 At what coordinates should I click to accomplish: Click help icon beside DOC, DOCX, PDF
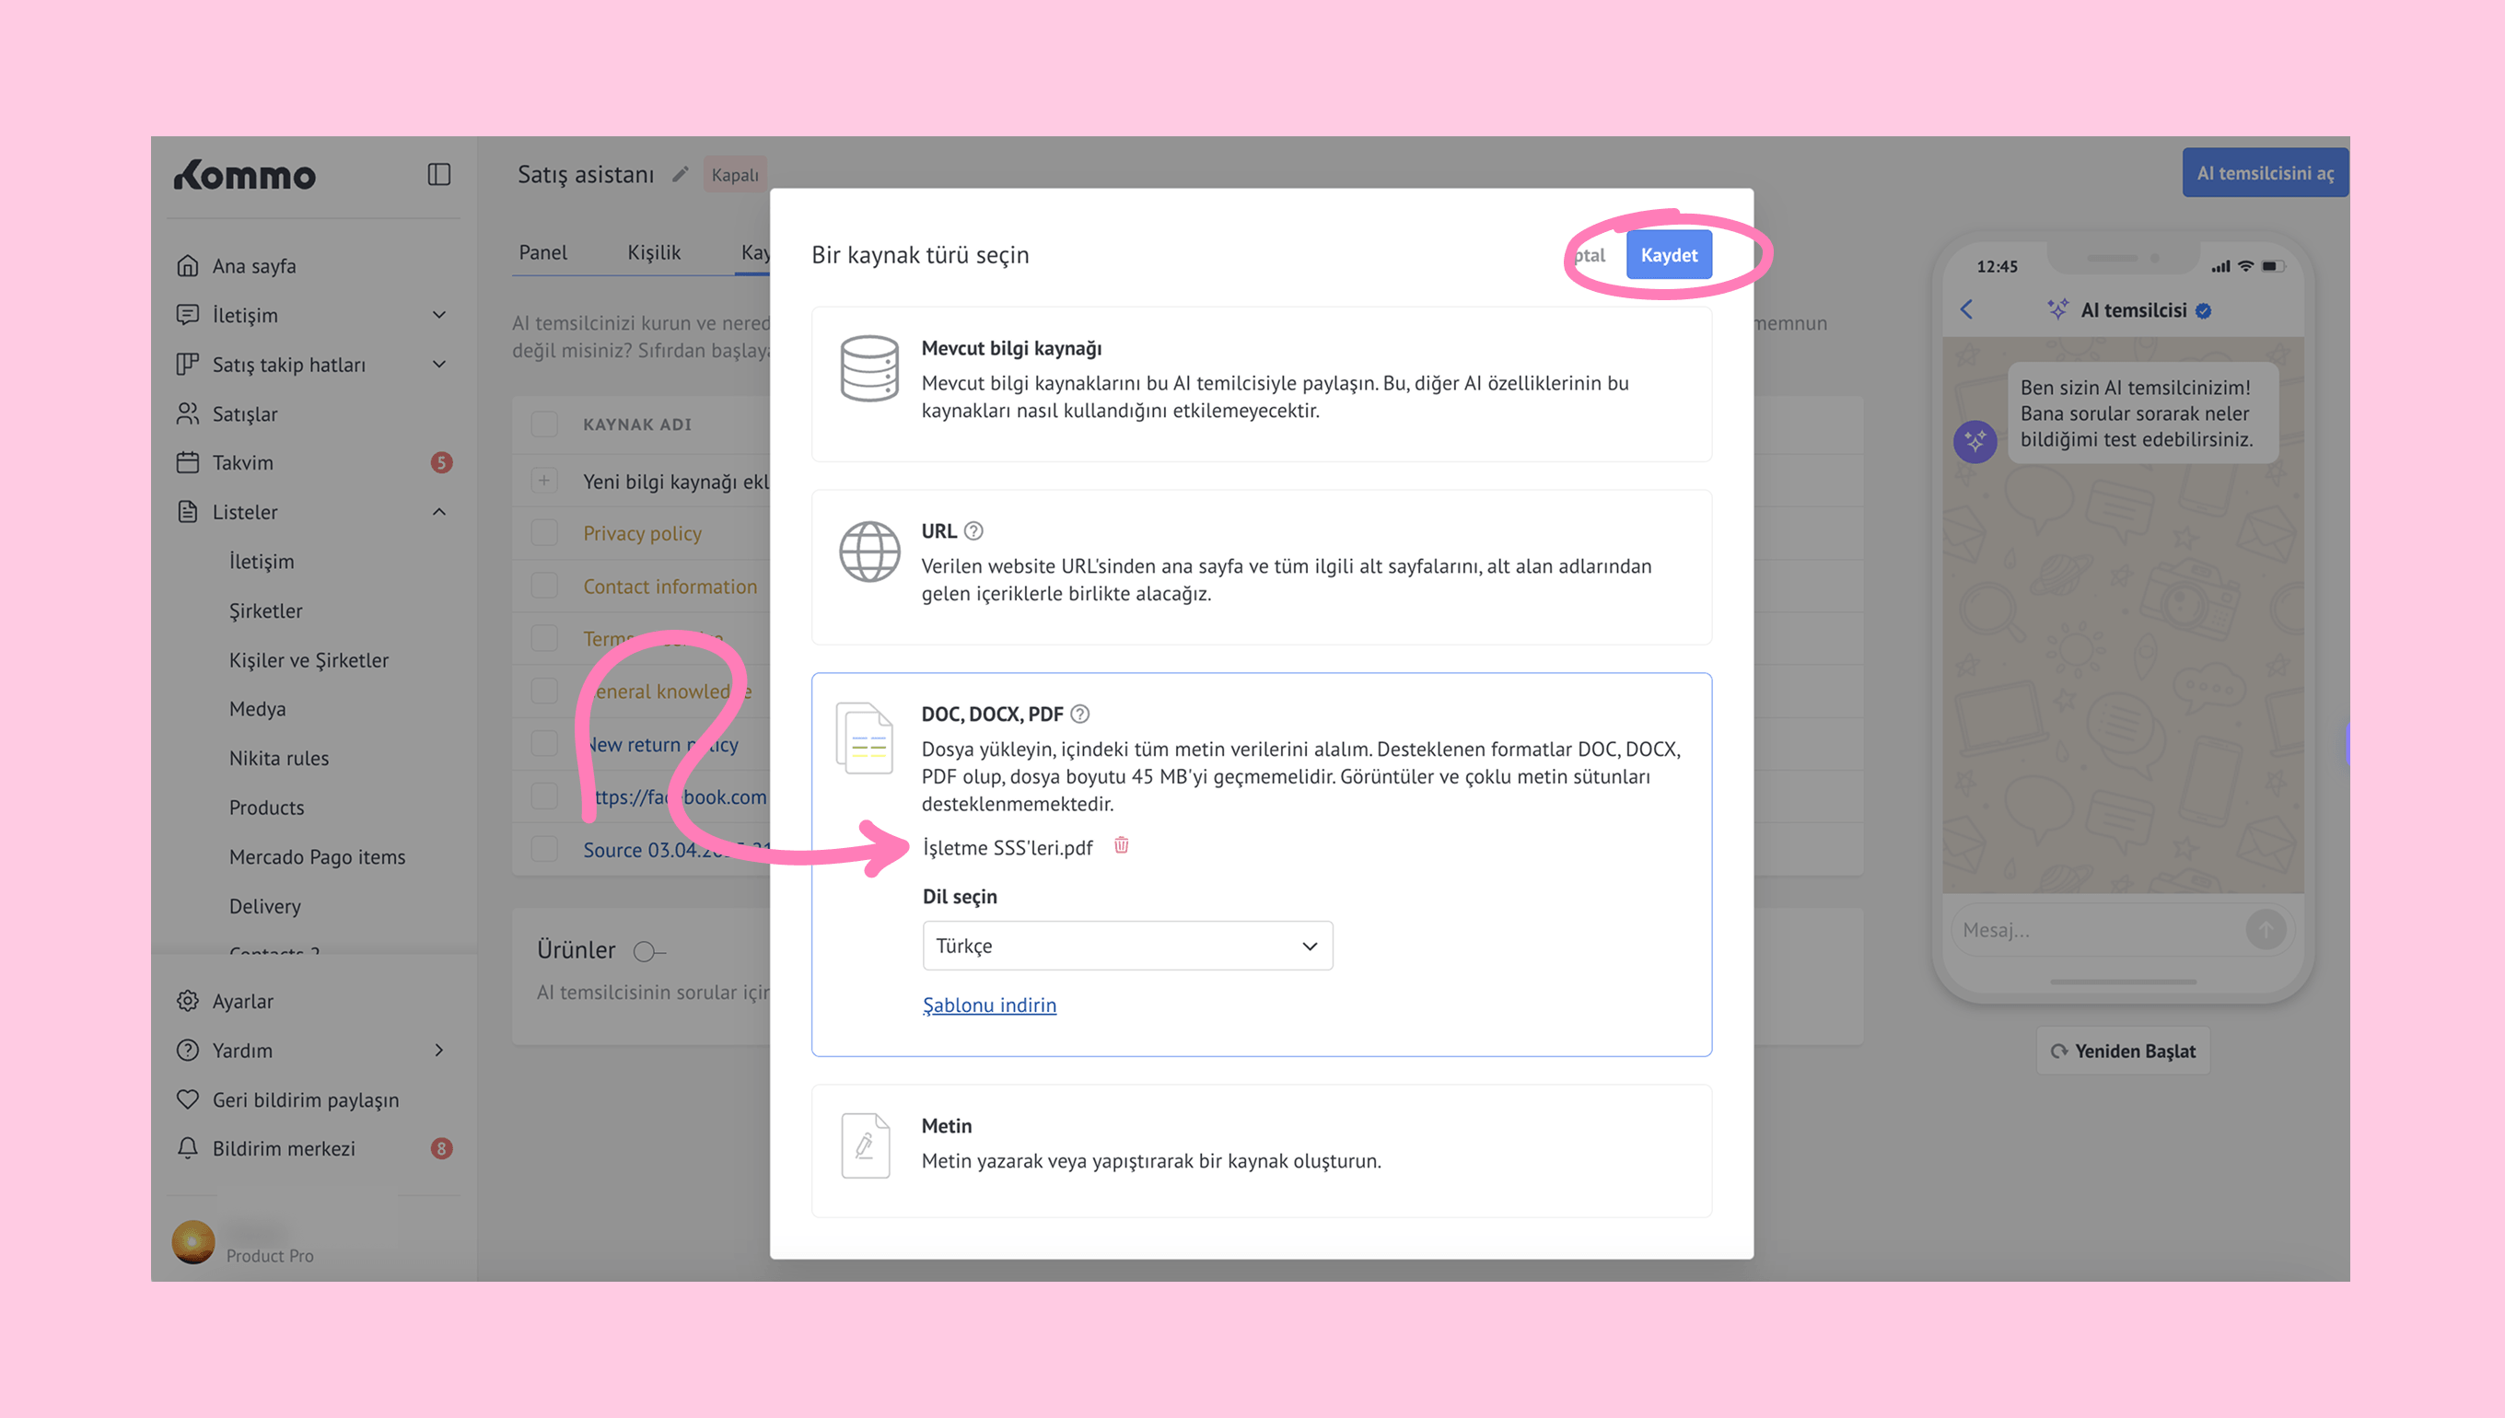click(x=1079, y=714)
